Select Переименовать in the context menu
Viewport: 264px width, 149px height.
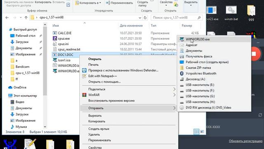pyautogui.click(x=99, y=140)
